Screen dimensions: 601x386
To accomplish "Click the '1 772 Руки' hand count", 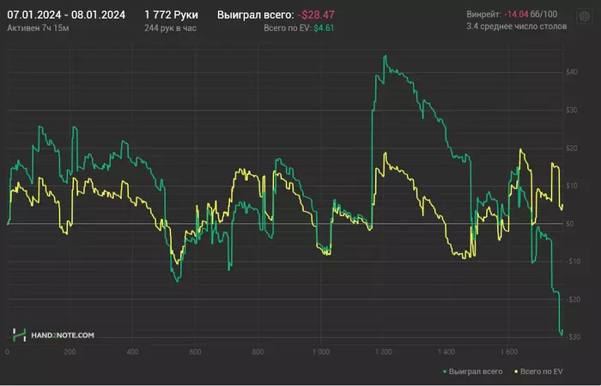I will pyautogui.click(x=172, y=15).
